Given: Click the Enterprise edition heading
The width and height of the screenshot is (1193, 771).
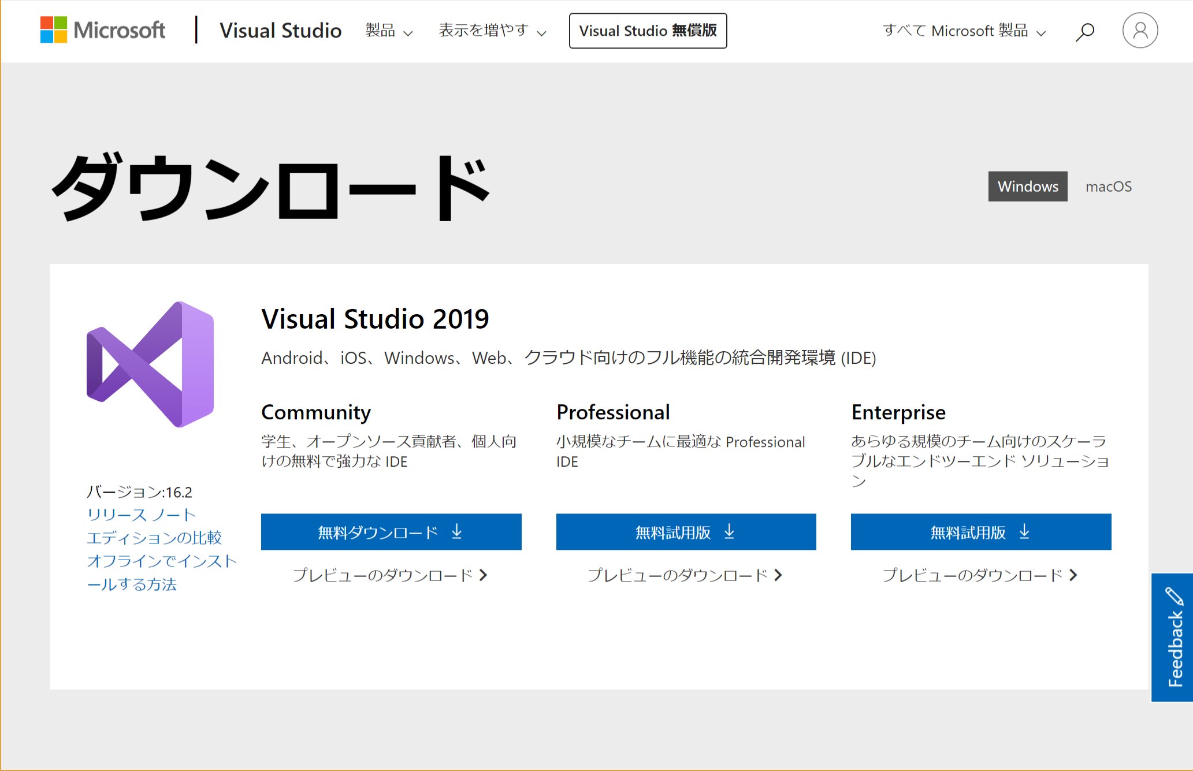Looking at the screenshot, I should [898, 412].
